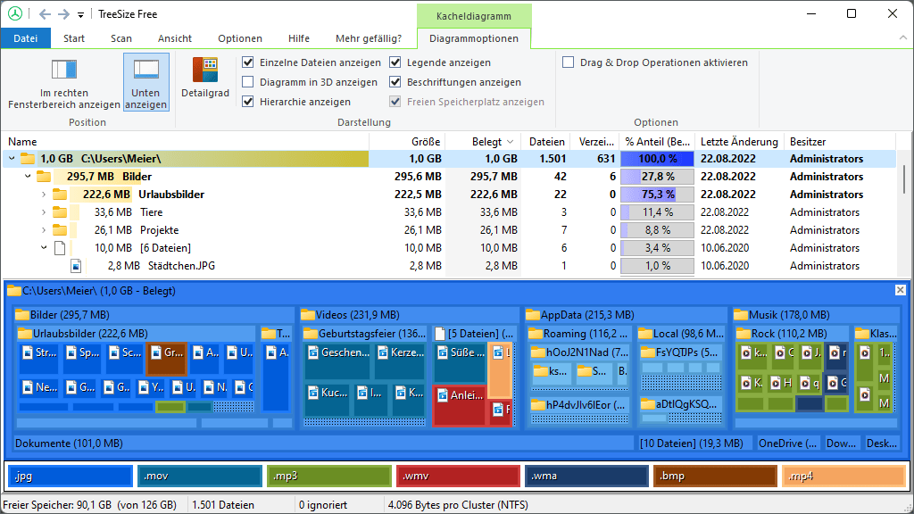Click the .mov legend color swatch
The width and height of the screenshot is (914, 514).
(199, 476)
